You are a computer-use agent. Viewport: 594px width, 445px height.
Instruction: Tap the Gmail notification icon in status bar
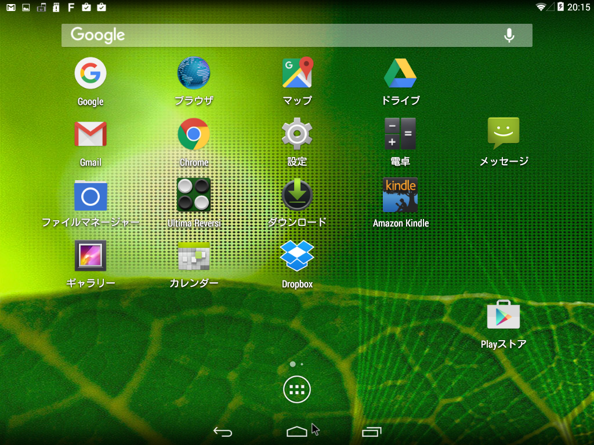point(11,7)
